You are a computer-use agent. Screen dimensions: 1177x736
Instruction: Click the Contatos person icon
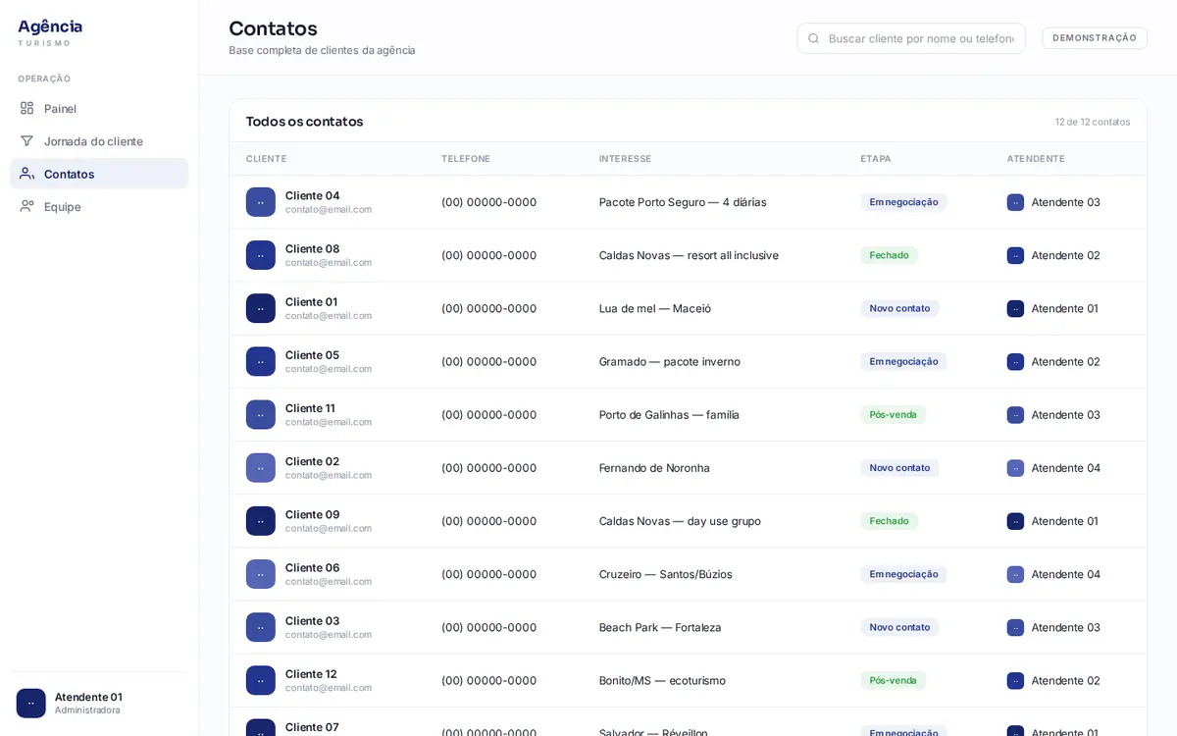[26, 174]
